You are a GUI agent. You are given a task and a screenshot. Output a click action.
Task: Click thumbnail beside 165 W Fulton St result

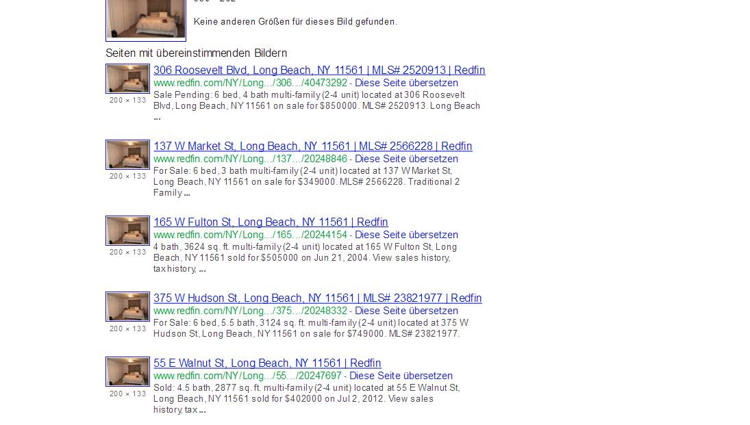127,231
